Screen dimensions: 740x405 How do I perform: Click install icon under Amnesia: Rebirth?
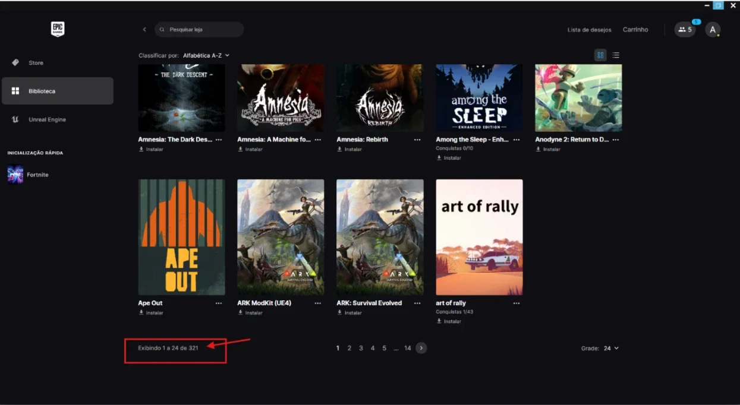(x=340, y=149)
